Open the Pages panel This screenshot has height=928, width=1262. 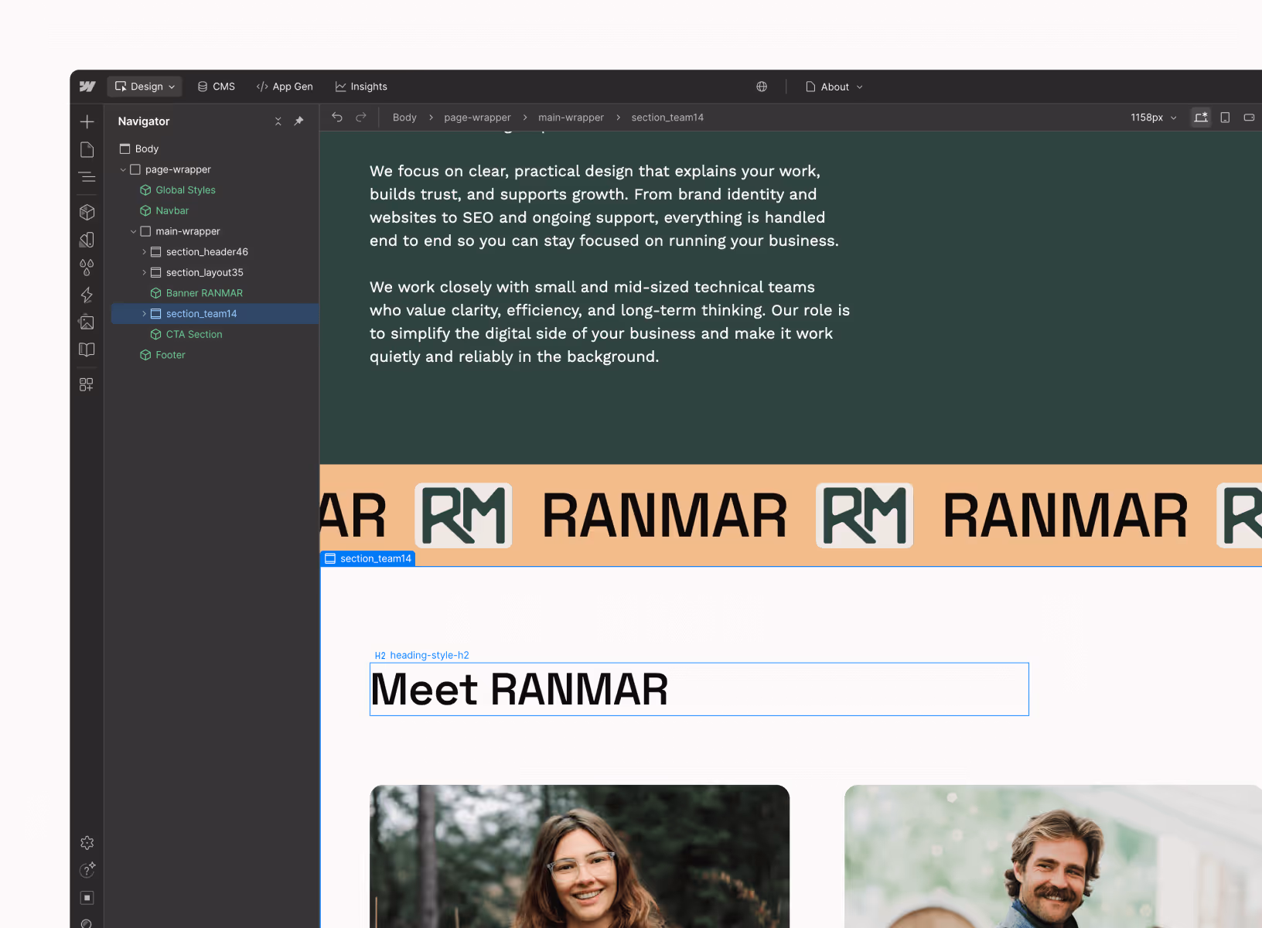click(87, 148)
